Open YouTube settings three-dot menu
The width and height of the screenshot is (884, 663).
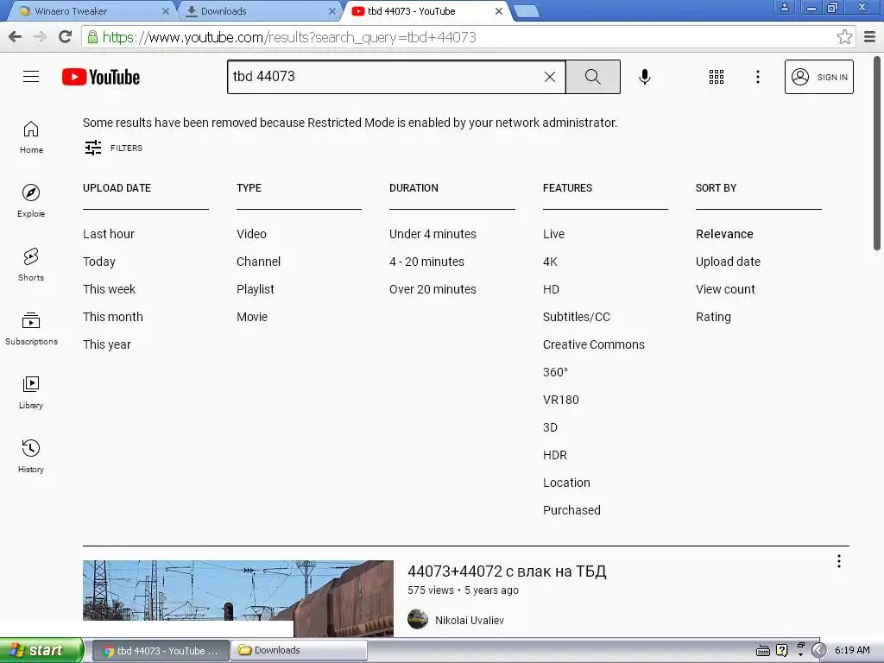(x=758, y=77)
